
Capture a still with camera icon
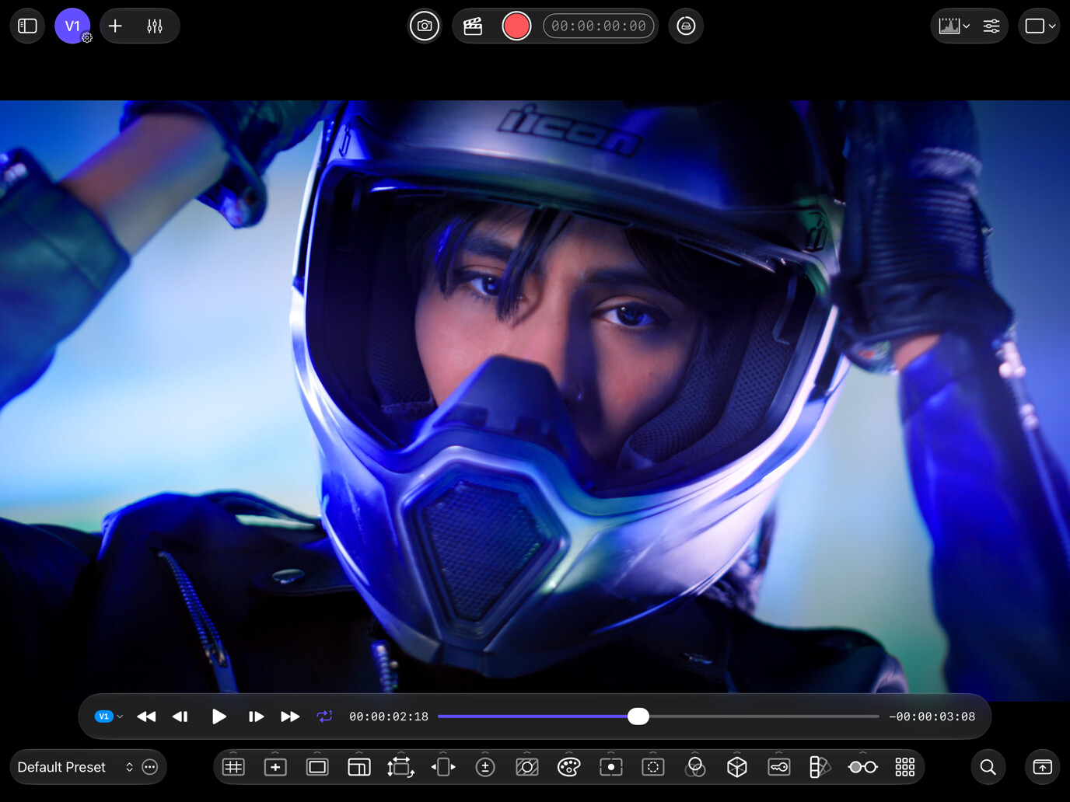click(425, 26)
